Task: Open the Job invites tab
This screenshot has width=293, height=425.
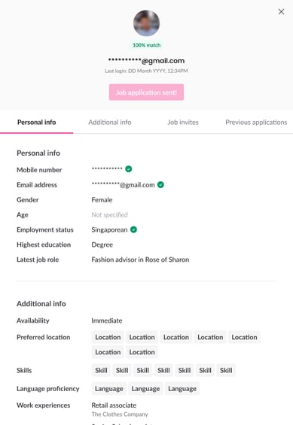Action: point(183,123)
